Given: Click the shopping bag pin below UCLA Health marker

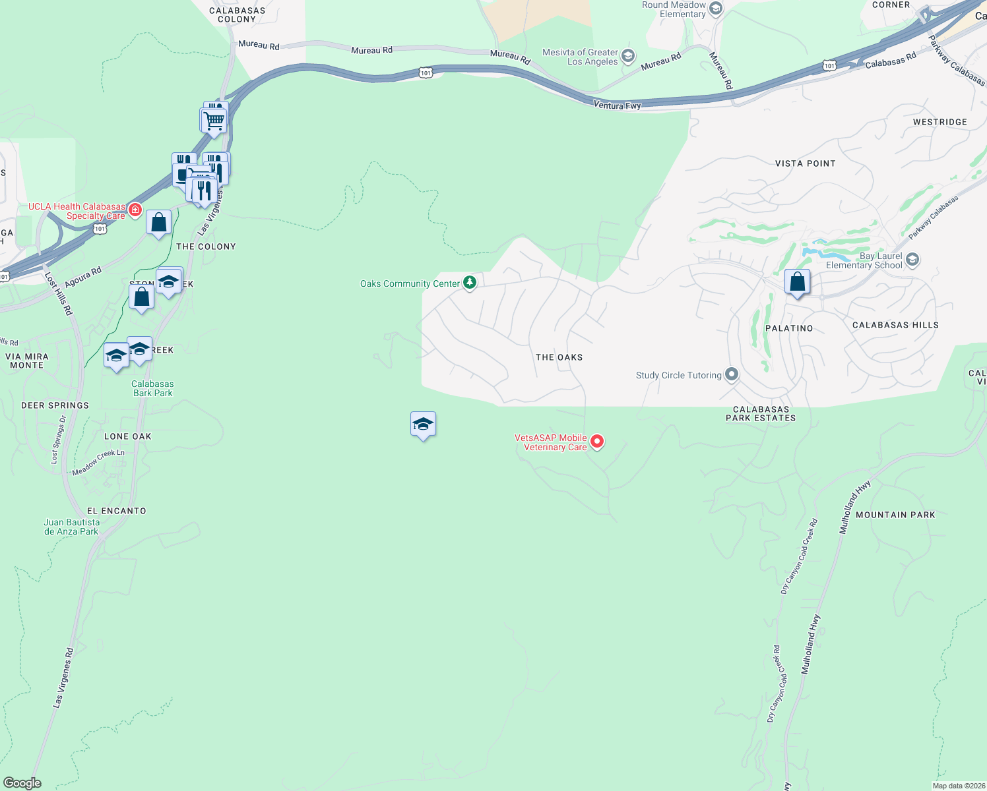Looking at the screenshot, I should 158,221.
